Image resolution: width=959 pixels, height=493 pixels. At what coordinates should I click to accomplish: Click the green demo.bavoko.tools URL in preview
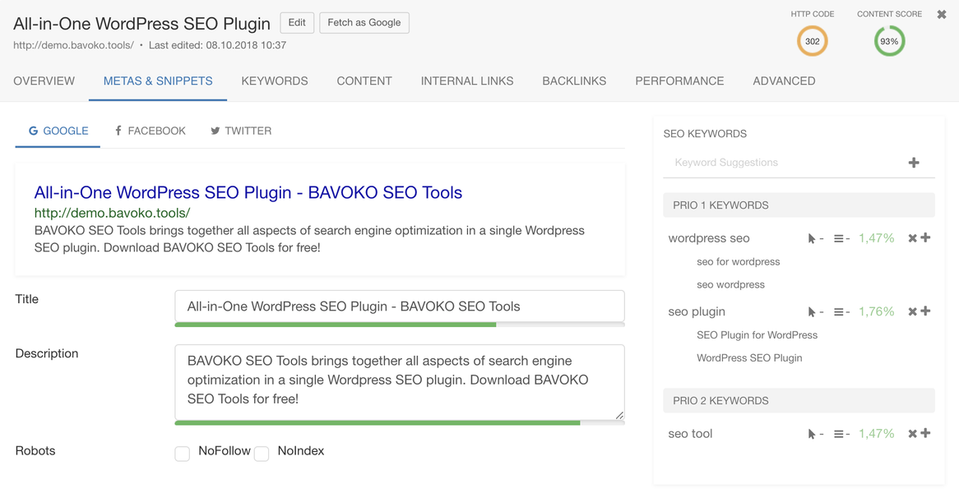point(113,213)
